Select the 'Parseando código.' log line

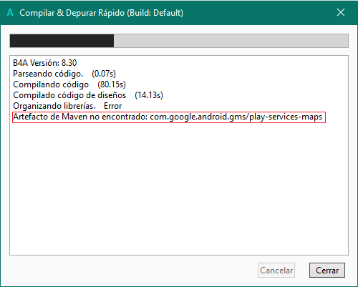point(48,74)
